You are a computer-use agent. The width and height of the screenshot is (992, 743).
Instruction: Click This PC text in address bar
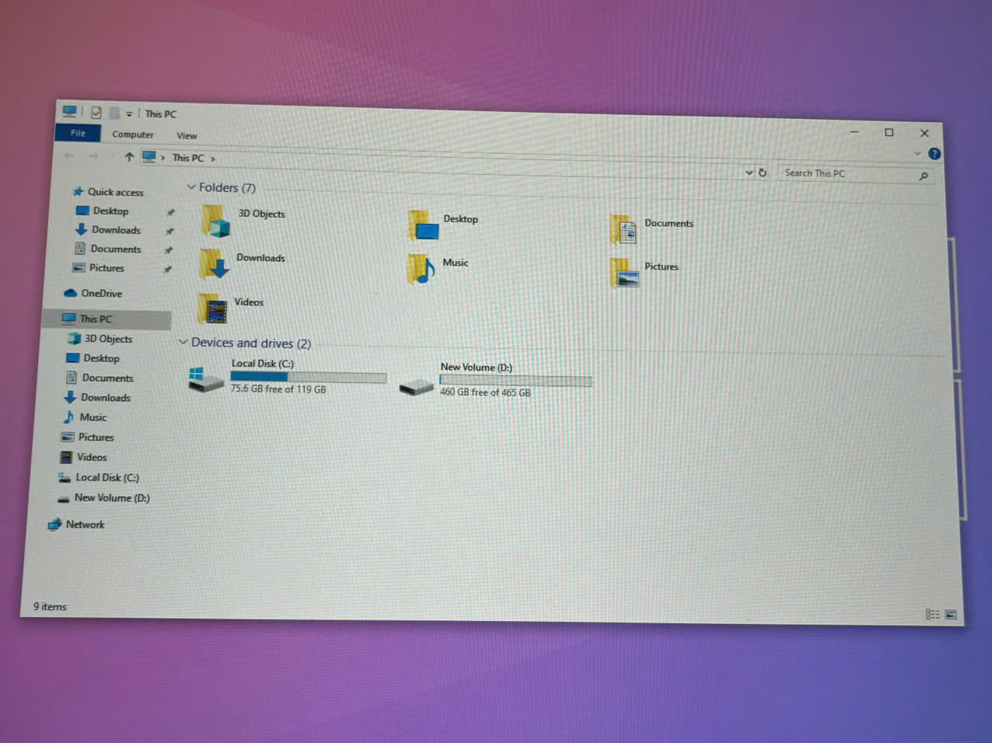188,158
